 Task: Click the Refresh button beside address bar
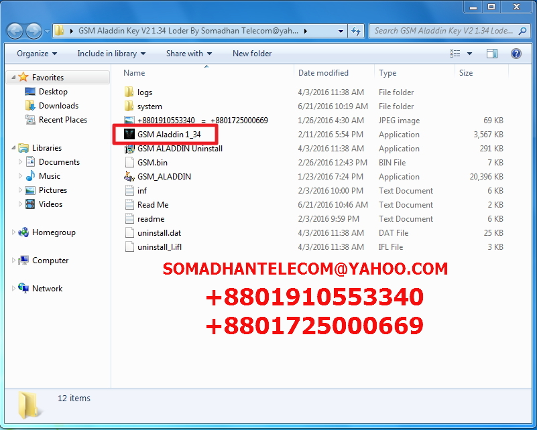356,31
